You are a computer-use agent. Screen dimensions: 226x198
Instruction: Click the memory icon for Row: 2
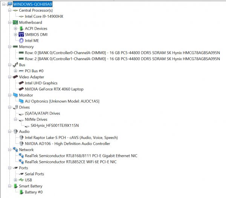point(21,59)
